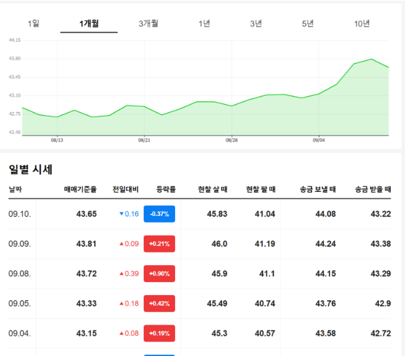The width and height of the screenshot is (405, 356).
Task: Show the 1년 chart range
Action: (204, 24)
